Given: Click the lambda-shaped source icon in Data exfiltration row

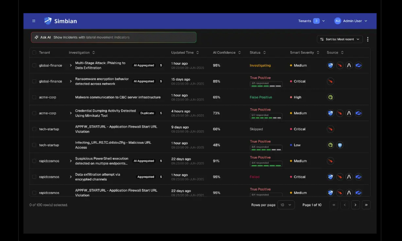Looking at the screenshot, I should pyautogui.click(x=349, y=177).
